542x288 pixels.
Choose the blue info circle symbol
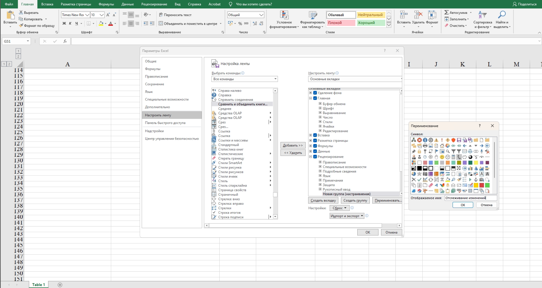pos(425,140)
